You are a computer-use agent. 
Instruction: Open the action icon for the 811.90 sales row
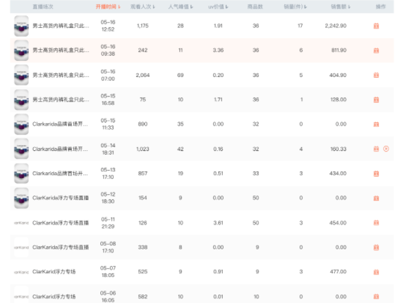[376, 50]
